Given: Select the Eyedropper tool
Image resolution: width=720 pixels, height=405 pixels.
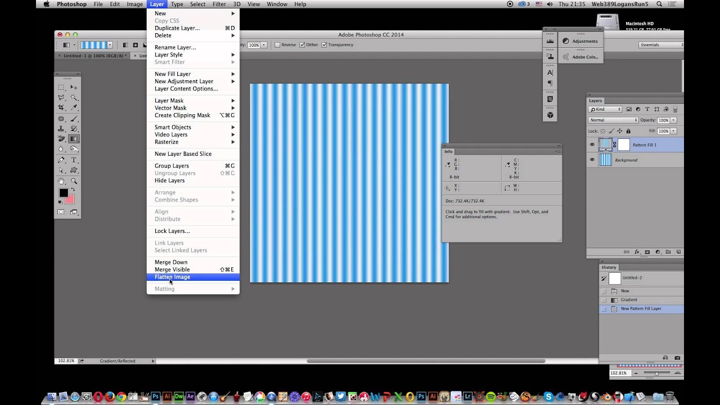Looking at the screenshot, I should tap(74, 107).
